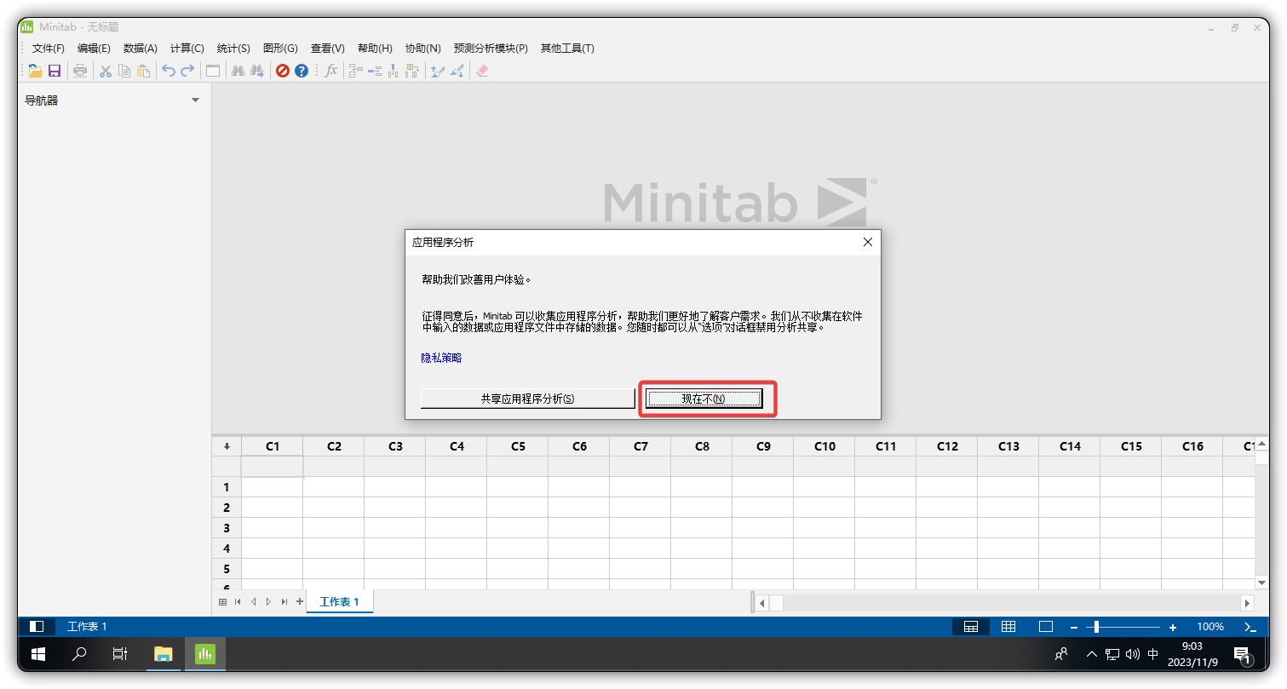Click the pink eraser icon in toolbar
The width and height of the screenshot is (1287, 689).
(483, 71)
